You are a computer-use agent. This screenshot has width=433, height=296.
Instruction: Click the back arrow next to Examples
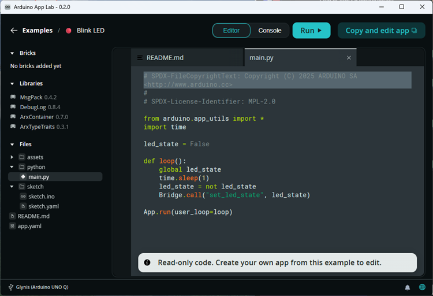click(x=14, y=31)
